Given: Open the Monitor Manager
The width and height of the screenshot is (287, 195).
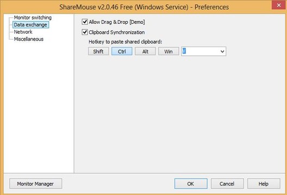Looking at the screenshot, I should 35,184.
